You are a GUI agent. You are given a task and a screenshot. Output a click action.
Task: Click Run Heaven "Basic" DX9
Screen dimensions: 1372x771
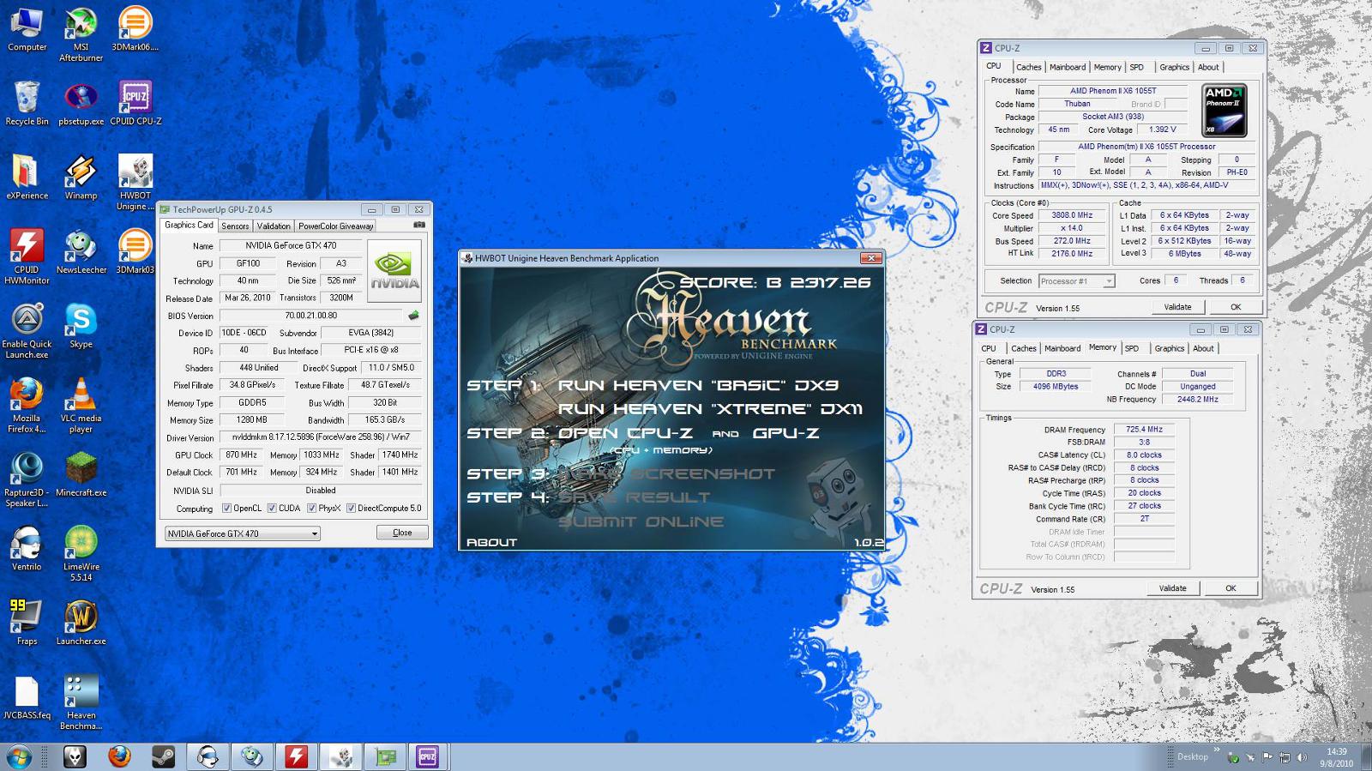pyautogui.click(x=698, y=386)
